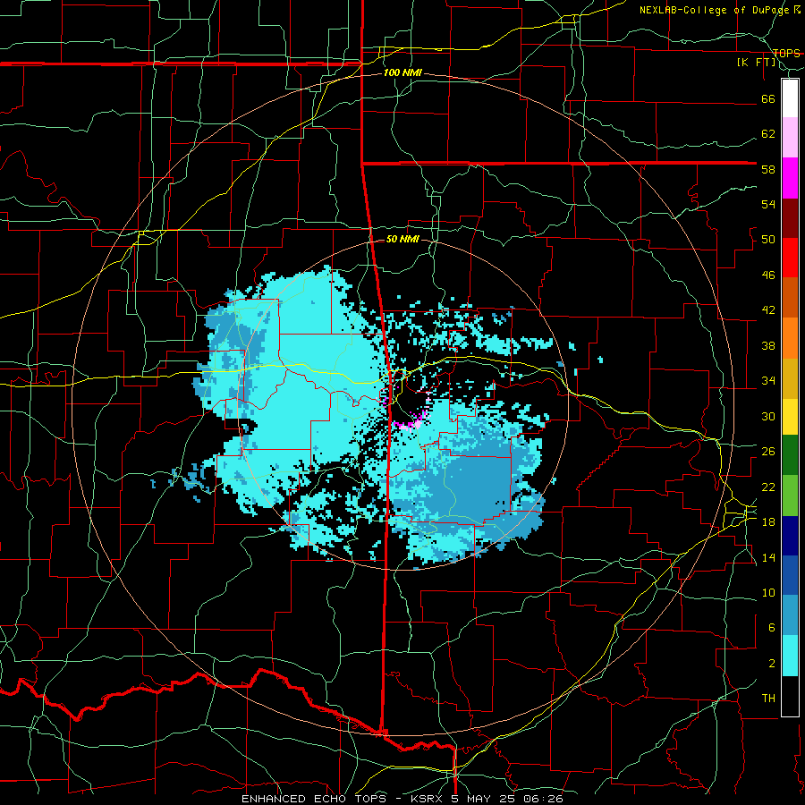Click the legend label 50
This screenshot has width=805, height=805.
[768, 240]
